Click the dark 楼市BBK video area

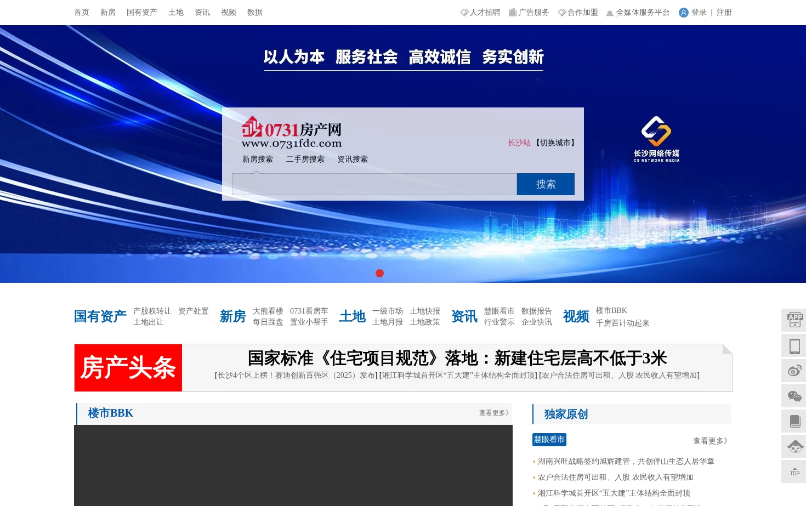293,465
